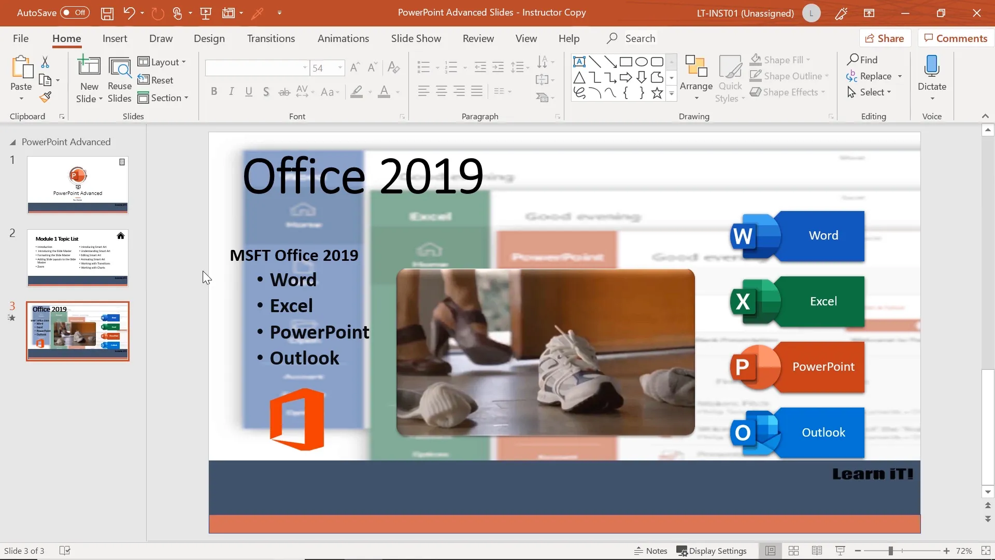
Task: Toggle Center text alignment
Action: pyautogui.click(x=442, y=91)
